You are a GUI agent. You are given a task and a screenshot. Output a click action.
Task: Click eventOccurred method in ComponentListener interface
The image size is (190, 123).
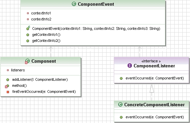point(155,78)
